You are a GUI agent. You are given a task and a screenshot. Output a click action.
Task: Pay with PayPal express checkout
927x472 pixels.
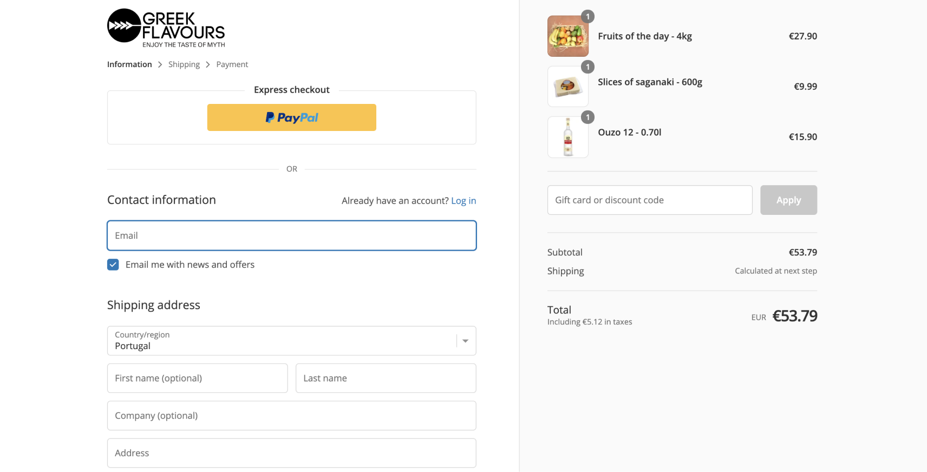[x=292, y=117]
